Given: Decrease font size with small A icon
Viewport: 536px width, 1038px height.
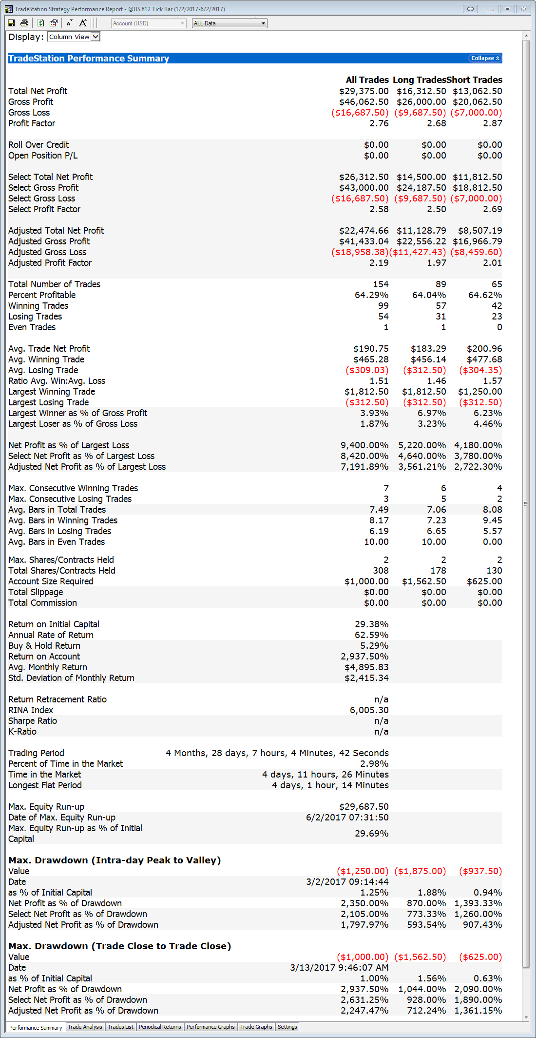Looking at the screenshot, I should point(69,23).
